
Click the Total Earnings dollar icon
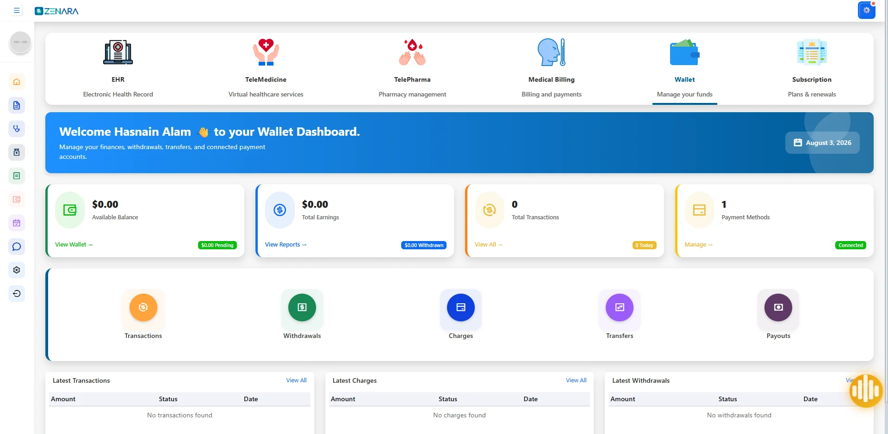coord(279,210)
